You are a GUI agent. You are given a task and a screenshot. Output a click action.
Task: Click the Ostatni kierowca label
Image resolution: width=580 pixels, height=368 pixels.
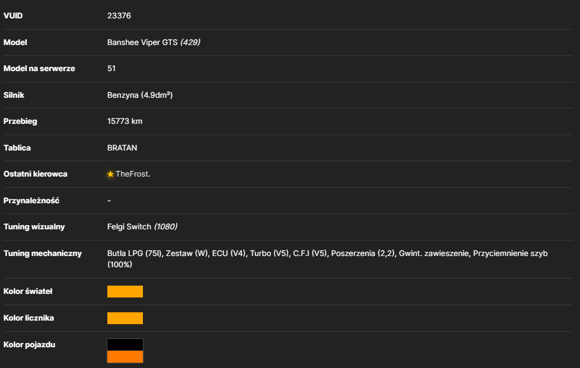(36, 174)
